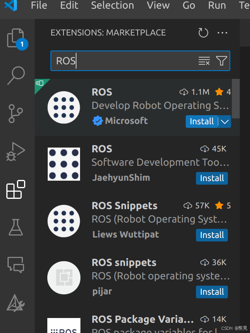
Task: Click the 'Develop Robot Operating S...' description
Action: (x=160, y=106)
